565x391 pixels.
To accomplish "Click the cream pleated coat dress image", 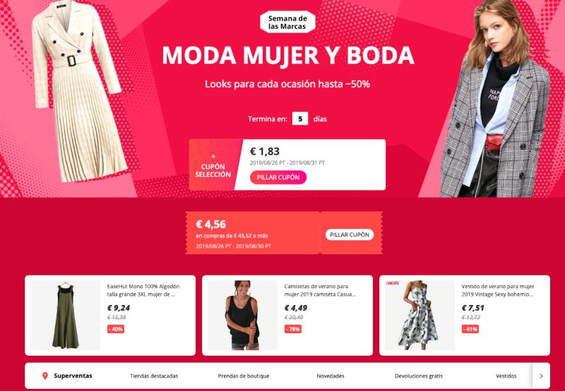I will point(78,90).
